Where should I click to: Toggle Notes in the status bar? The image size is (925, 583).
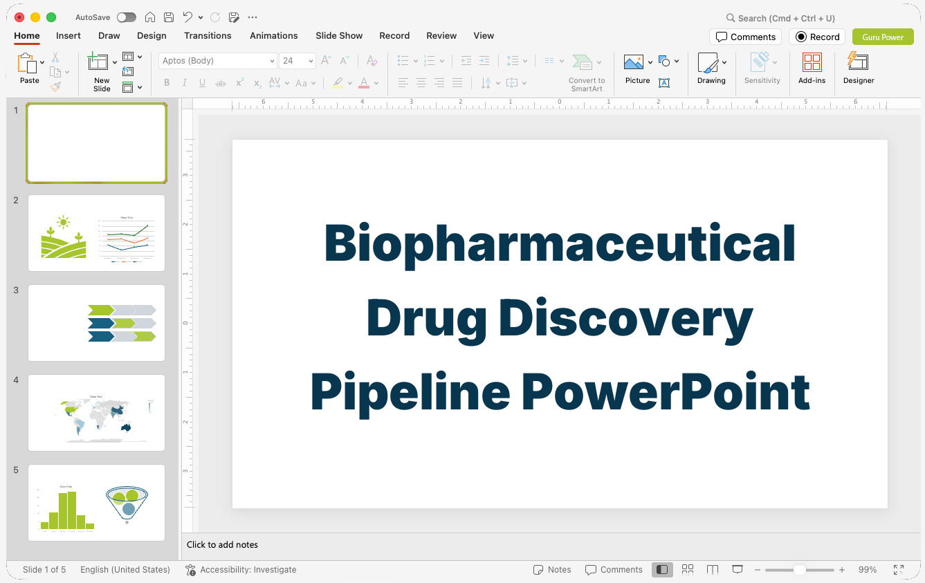[x=552, y=570]
